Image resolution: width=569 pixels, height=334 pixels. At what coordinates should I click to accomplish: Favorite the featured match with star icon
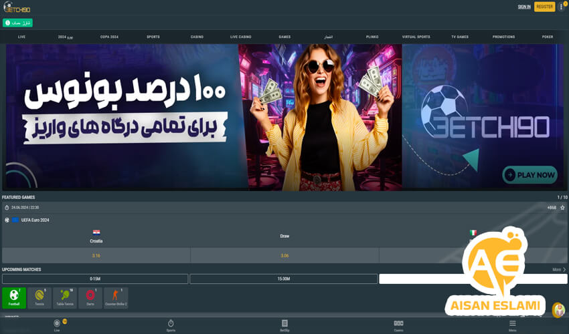(x=562, y=208)
